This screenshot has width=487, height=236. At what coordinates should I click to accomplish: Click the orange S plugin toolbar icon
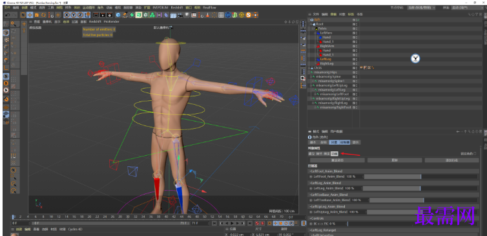[x=248, y=15]
